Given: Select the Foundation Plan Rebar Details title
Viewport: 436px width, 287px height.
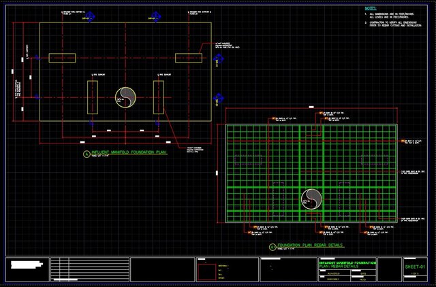Looking at the screenshot, I should (310, 246).
